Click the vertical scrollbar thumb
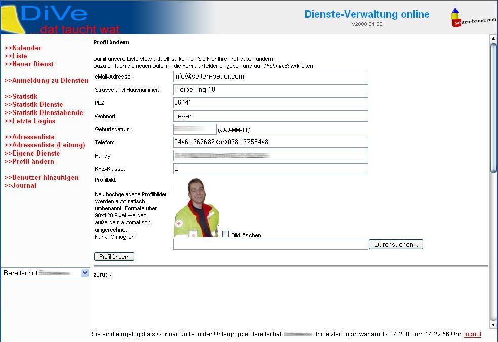 click(x=493, y=108)
